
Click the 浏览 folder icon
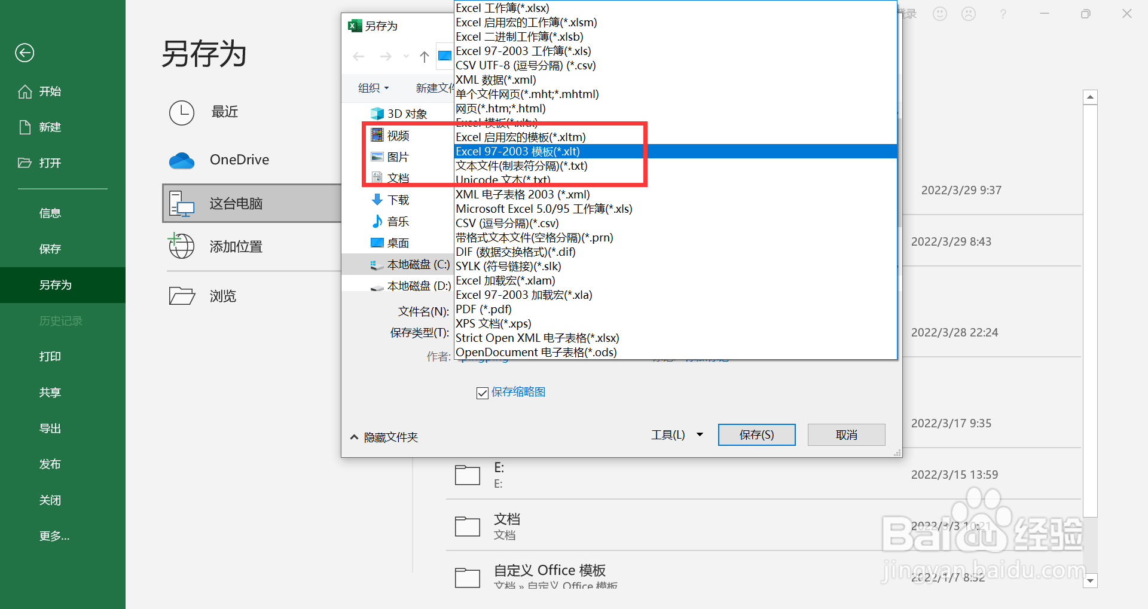pos(182,296)
